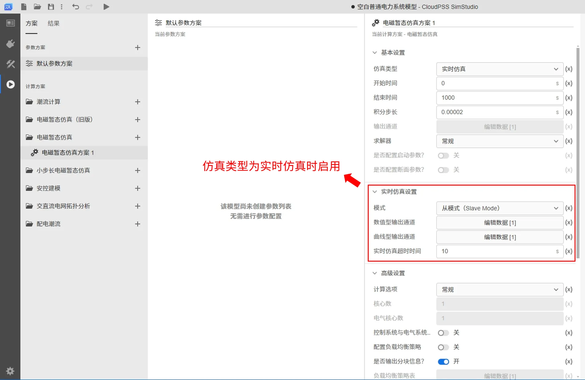Redo the last action
585x380 pixels.
point(89,7)
